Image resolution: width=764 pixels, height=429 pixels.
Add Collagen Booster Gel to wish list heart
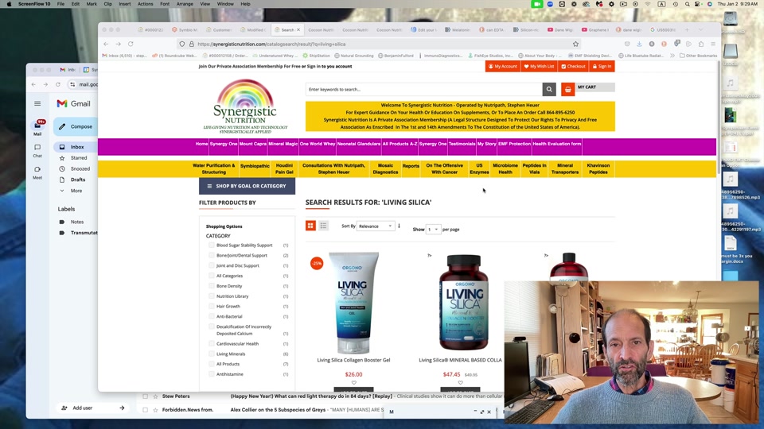353,383
